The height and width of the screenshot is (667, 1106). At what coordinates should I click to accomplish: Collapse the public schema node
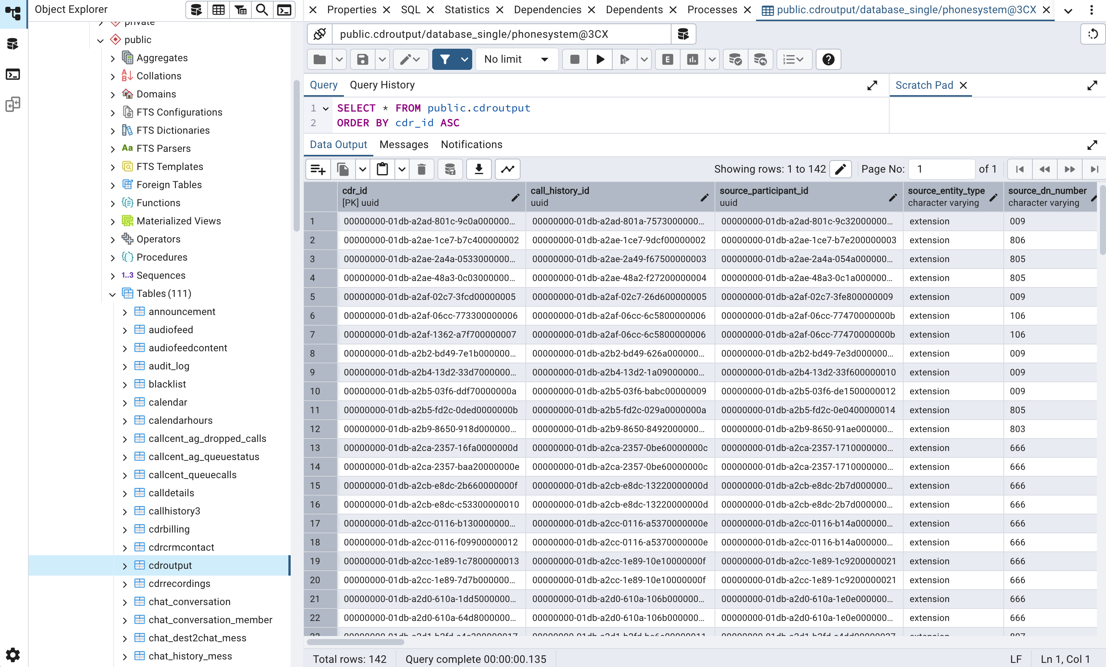pyautogui.click(x=100, y=40)
